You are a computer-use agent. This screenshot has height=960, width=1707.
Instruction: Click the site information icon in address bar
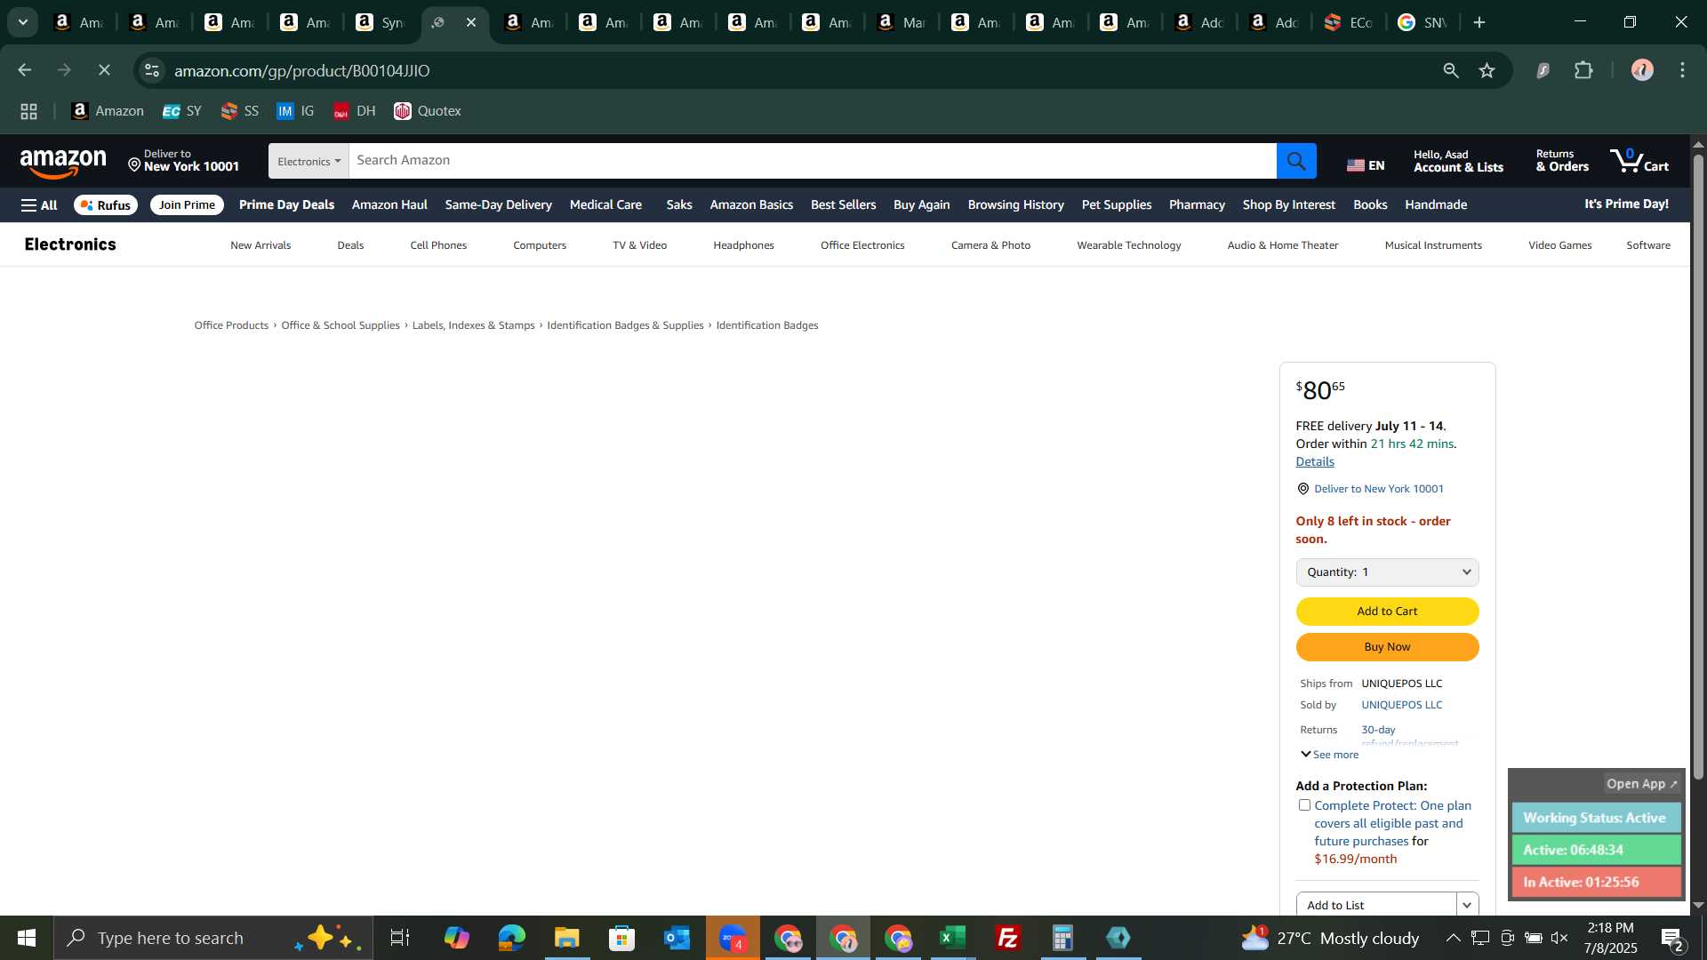pyautogui.click(x=152, y=70)
